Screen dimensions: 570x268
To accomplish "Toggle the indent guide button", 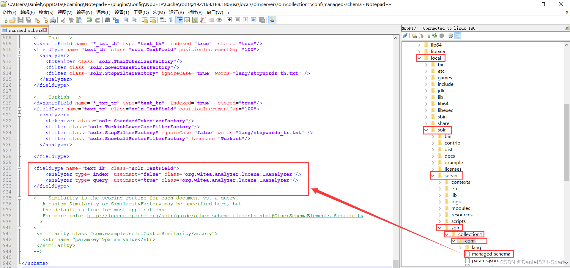I will pyautogui.click(x=179, y=20).
